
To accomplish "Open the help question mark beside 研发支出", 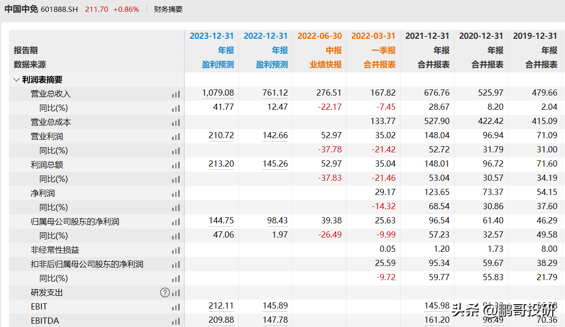I will click(165, 293).
